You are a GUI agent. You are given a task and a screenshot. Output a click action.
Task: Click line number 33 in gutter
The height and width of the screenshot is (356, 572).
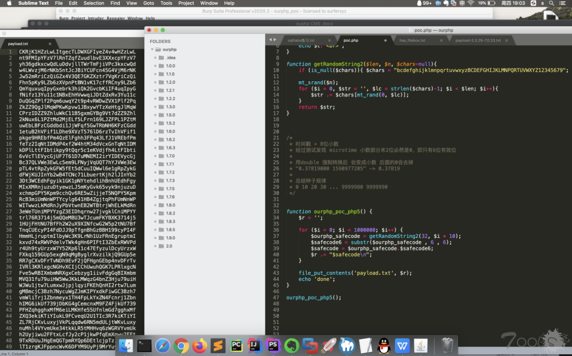(x=276, y=211)
